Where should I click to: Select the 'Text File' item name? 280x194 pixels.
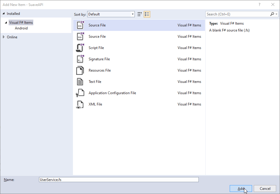(x=95, y=82)
